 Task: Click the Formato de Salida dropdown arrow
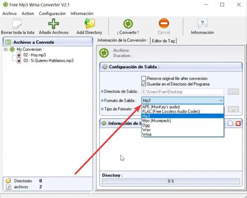point(221,100)
